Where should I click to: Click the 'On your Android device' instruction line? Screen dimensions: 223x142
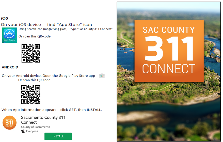point(48,76)
